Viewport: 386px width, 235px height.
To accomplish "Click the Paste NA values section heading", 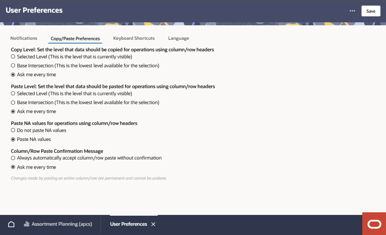I will point(74,123).
